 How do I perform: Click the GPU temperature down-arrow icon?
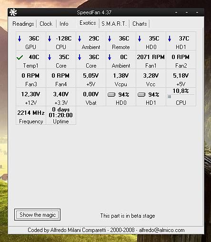click(20, 39)
